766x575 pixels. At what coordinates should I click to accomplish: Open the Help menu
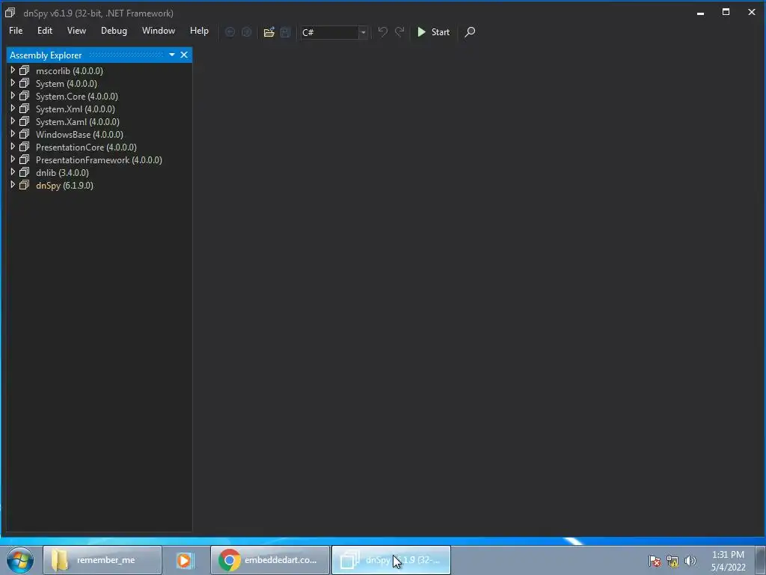(199, 31)
